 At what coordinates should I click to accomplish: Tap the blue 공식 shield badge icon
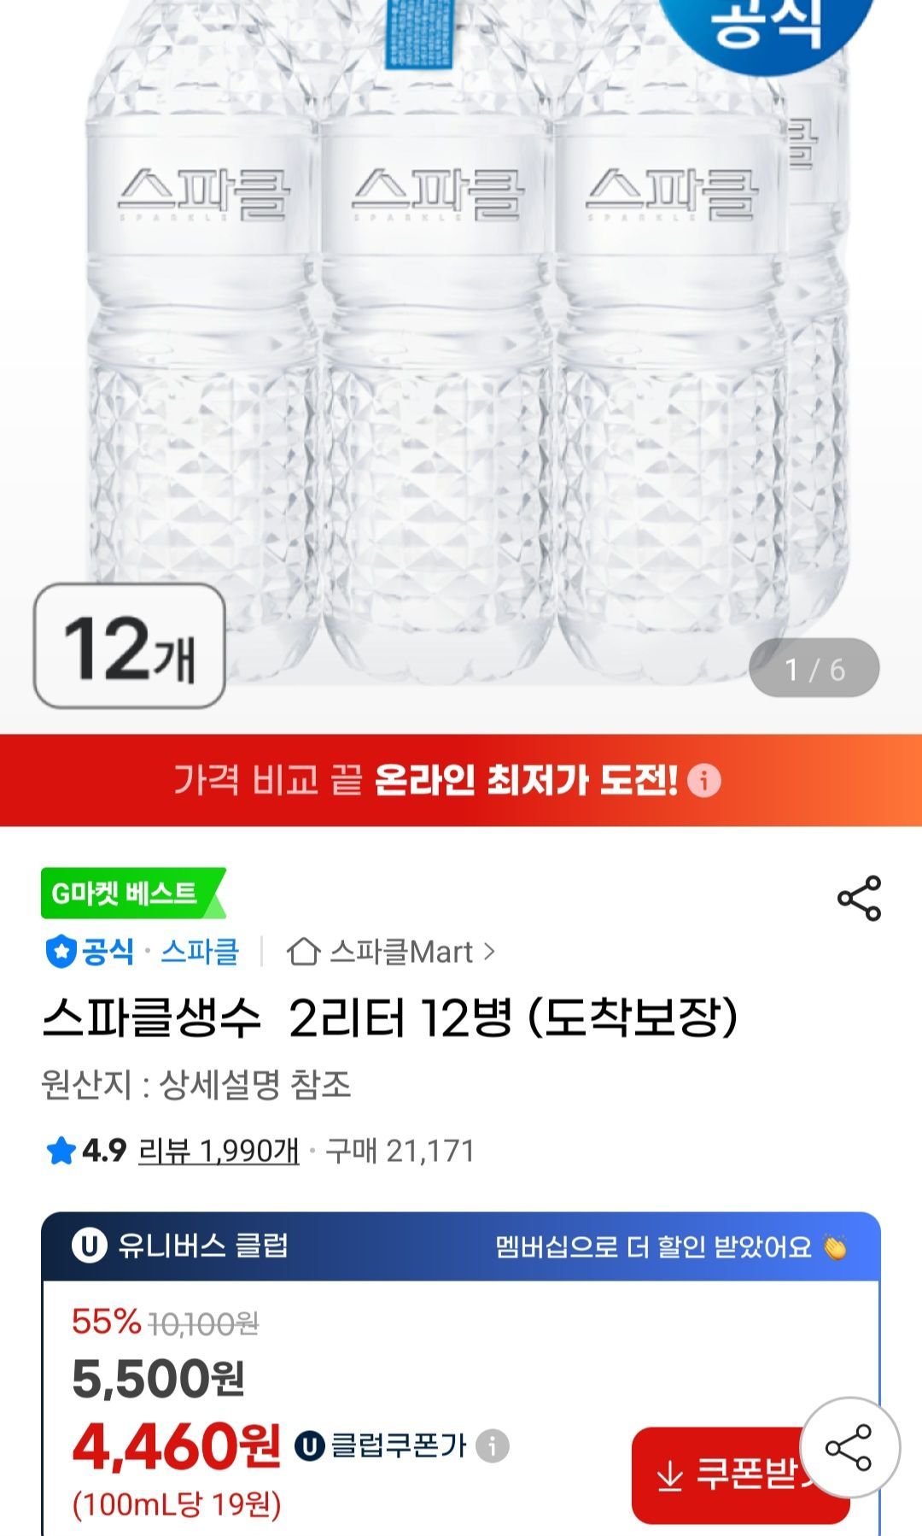tap(60, 952)
